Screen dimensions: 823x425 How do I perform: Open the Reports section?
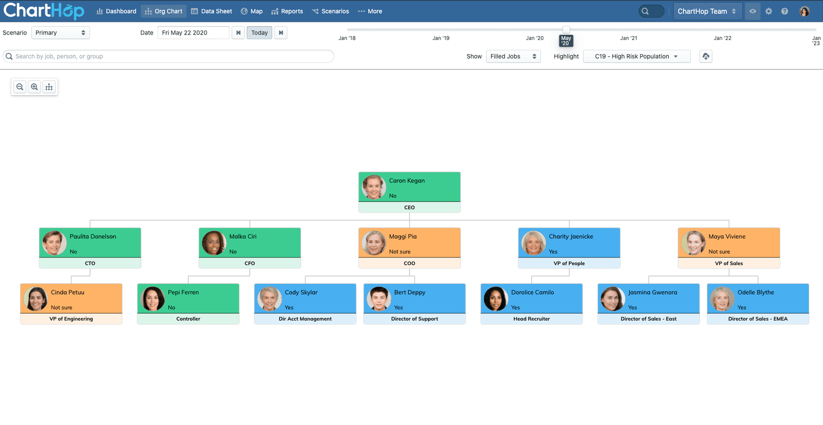tap(287, 11)
